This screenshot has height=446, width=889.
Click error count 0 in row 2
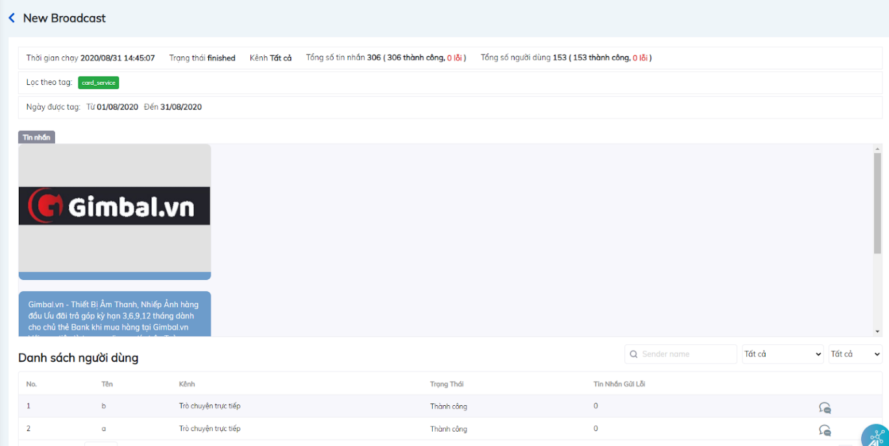click(x=596, y=428)
